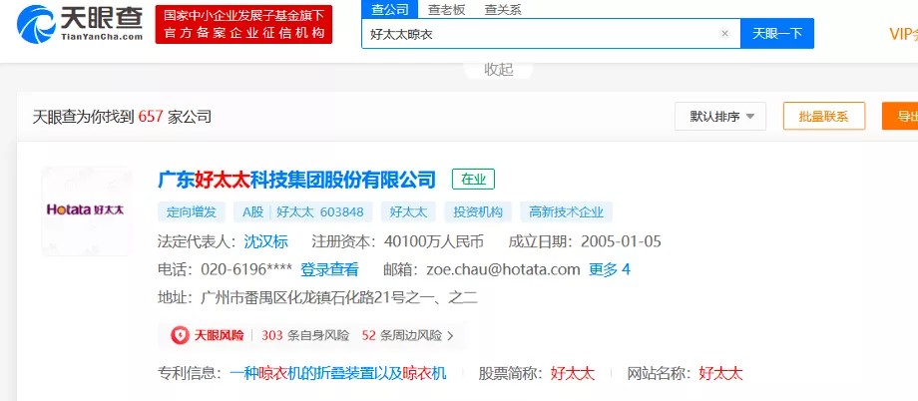Switch to the 查关系 tab

(x=503, y=10)
